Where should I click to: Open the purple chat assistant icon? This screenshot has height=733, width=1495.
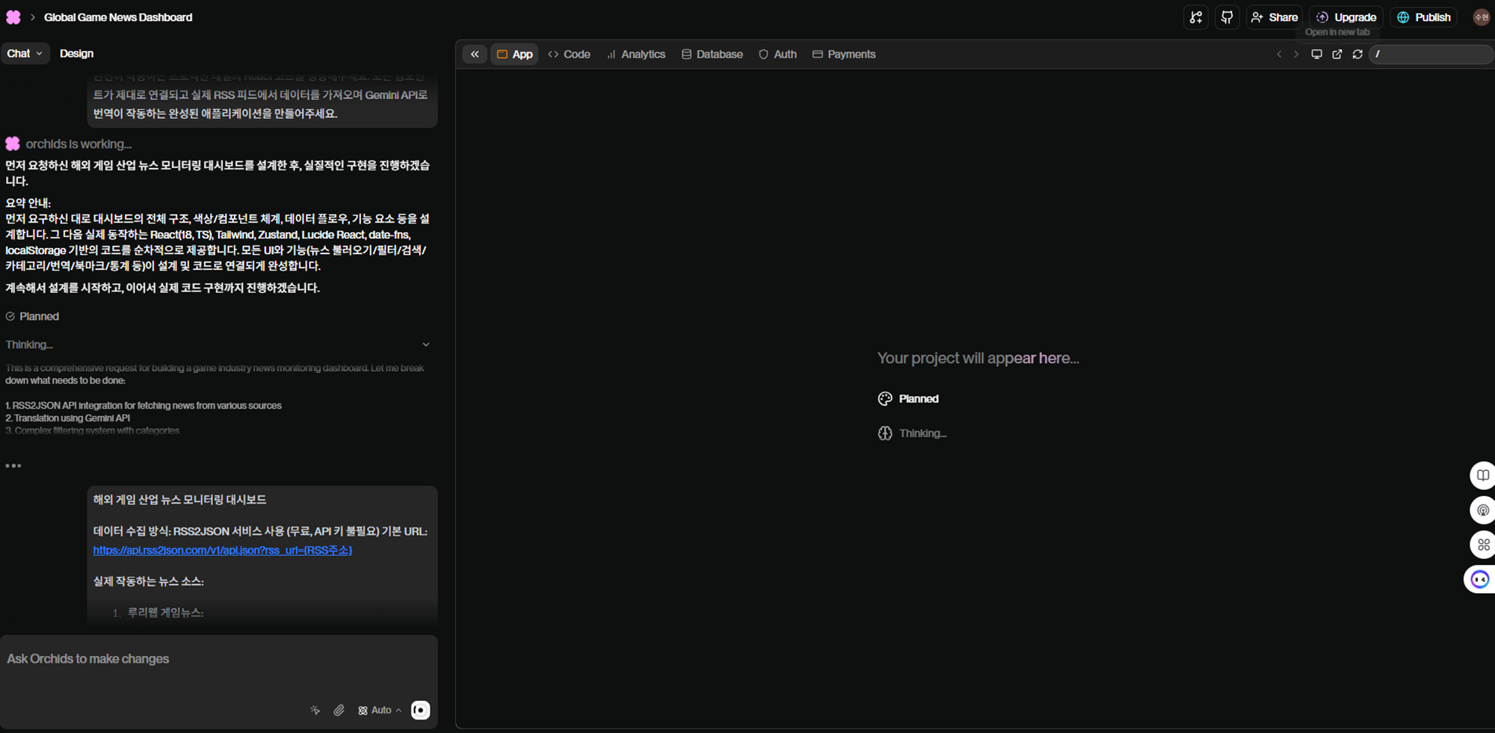[x=1480, y=579]
